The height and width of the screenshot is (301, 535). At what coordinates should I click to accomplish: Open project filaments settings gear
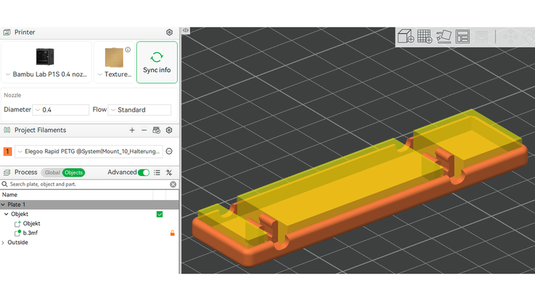click(x=169, y=130)
